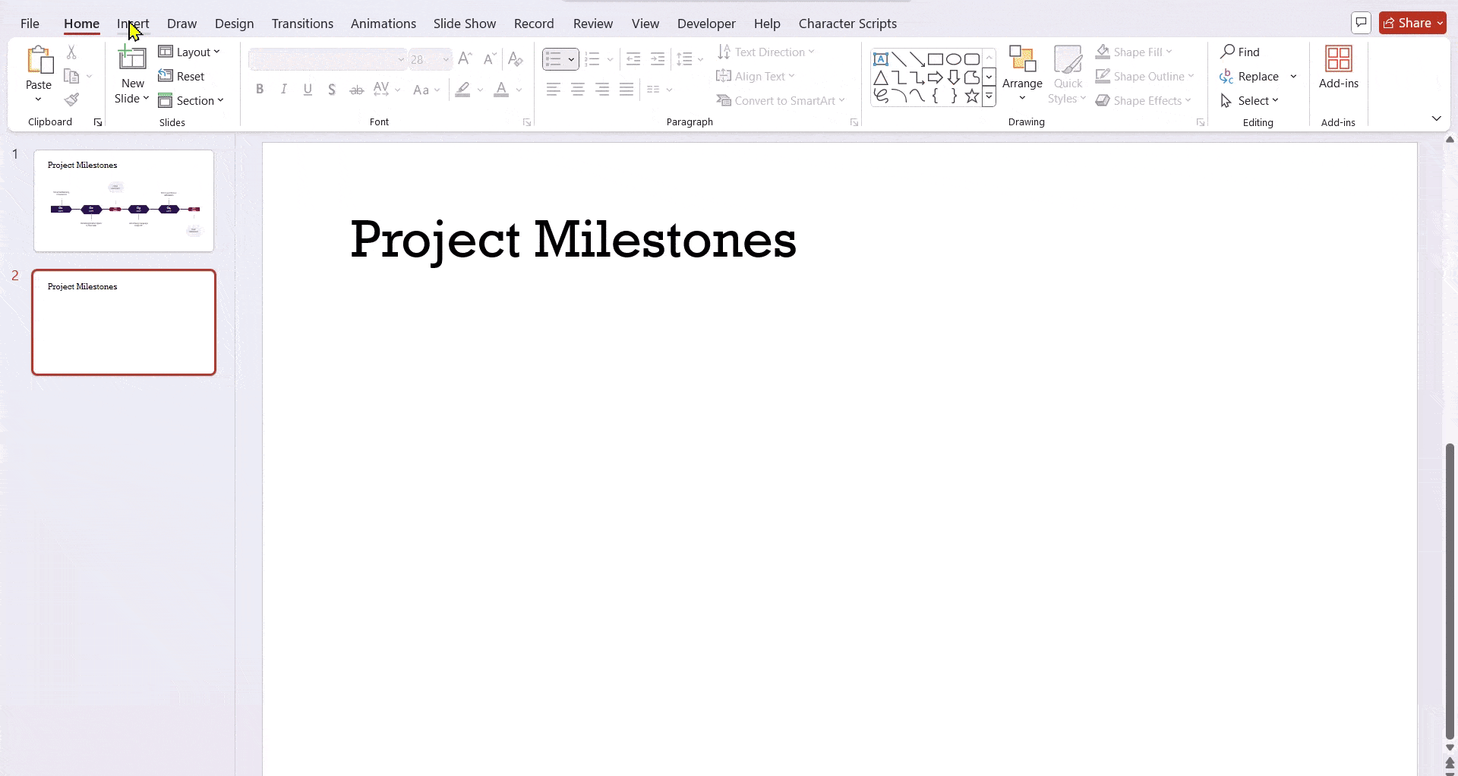The width and height of the screenshot is (1458, 776).
Task: Open the comments pane icon
Action: tap(1361, 24)
